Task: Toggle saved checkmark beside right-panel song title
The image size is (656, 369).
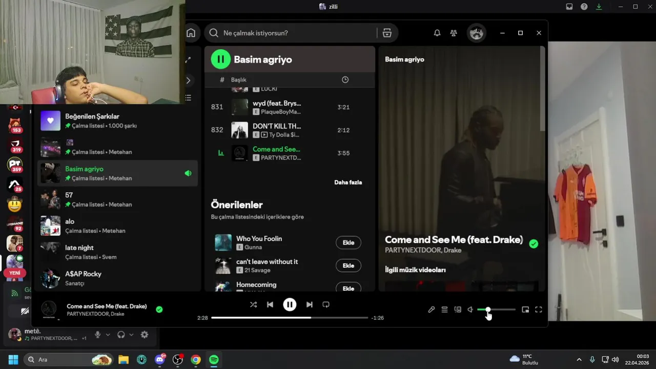Action: pyautogui.click(x=534, y=244)
